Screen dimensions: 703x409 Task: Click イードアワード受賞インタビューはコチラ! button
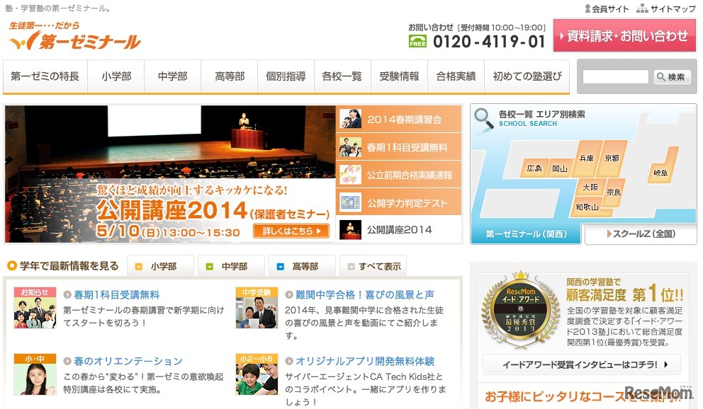pos(582,364)
